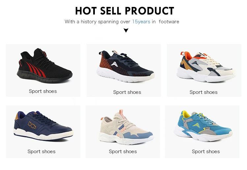Click the 'With a history spanning over' subtitle text

point(97,22)
